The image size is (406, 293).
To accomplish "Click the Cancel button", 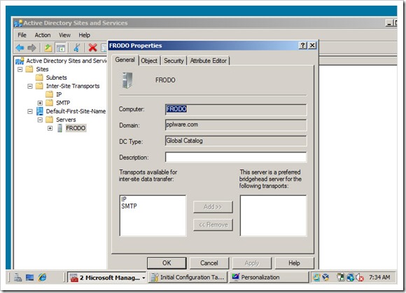I will (209, 263).
